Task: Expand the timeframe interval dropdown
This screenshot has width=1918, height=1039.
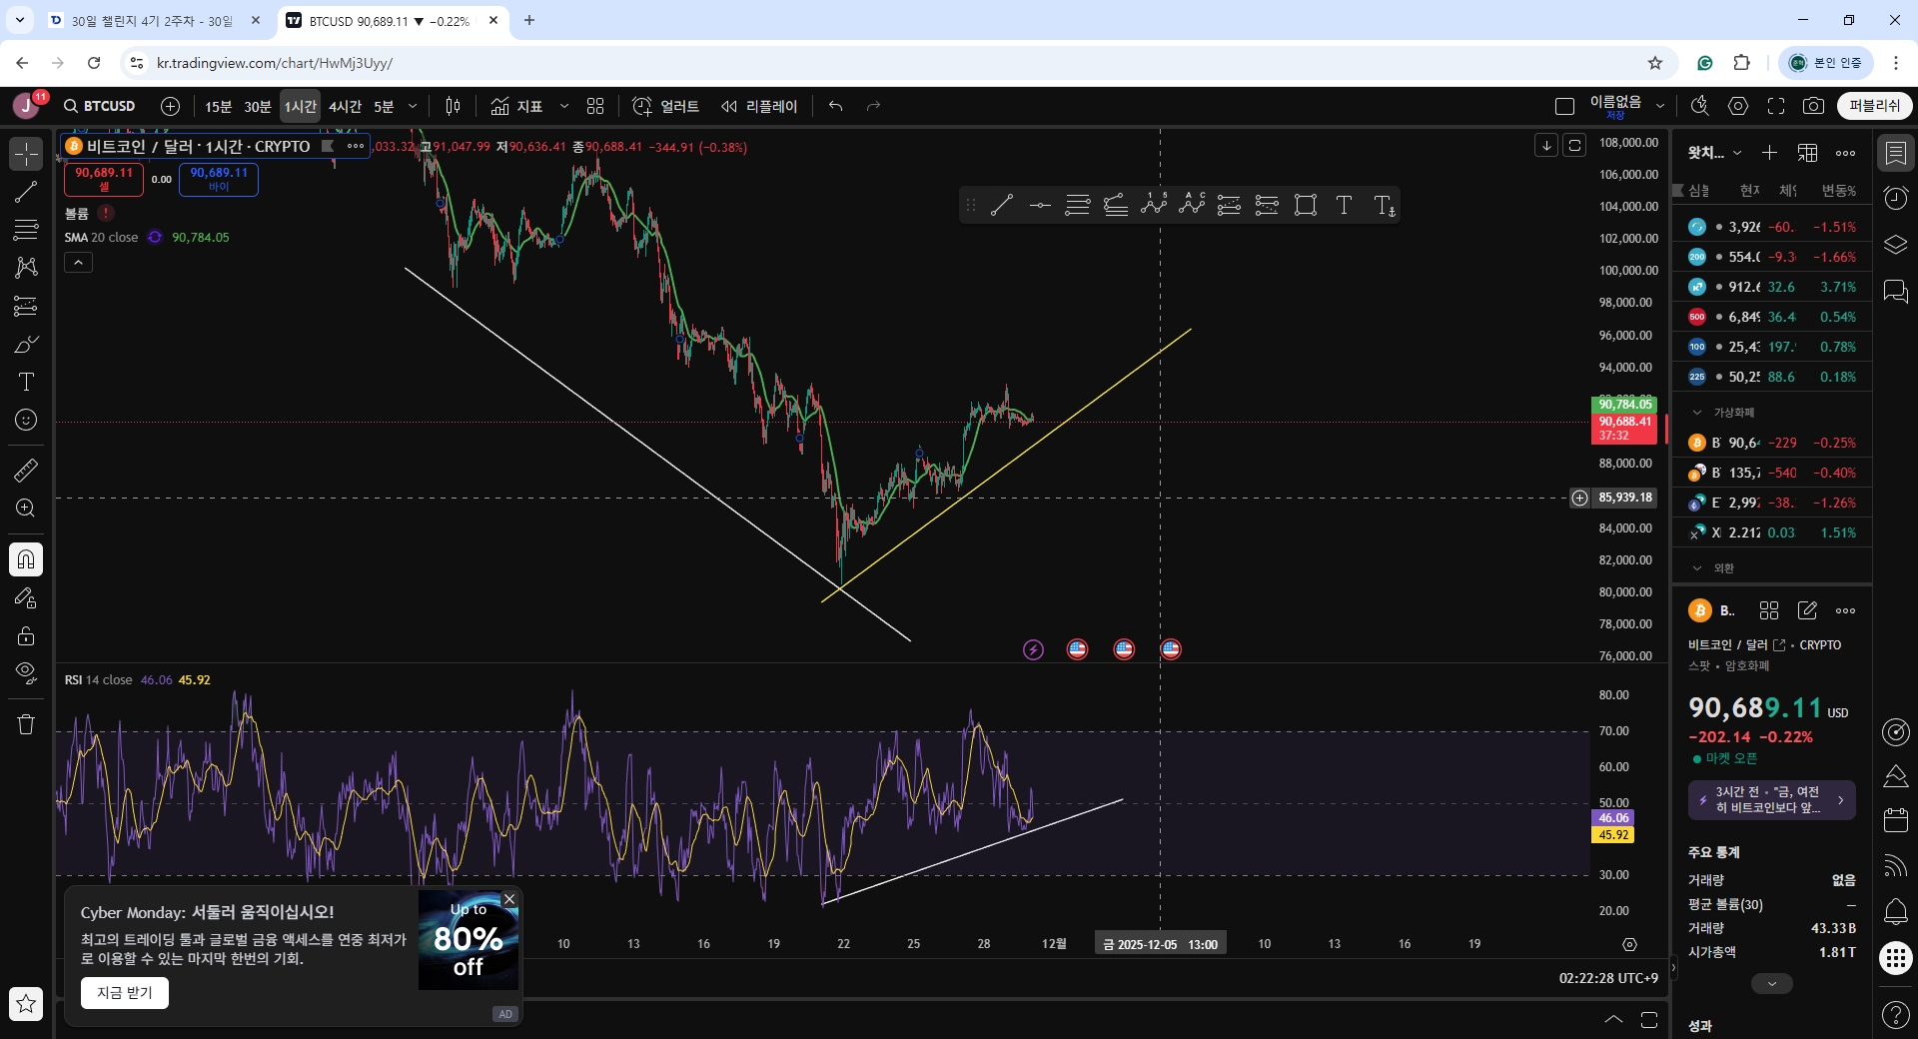Action: tap(413, 106)
